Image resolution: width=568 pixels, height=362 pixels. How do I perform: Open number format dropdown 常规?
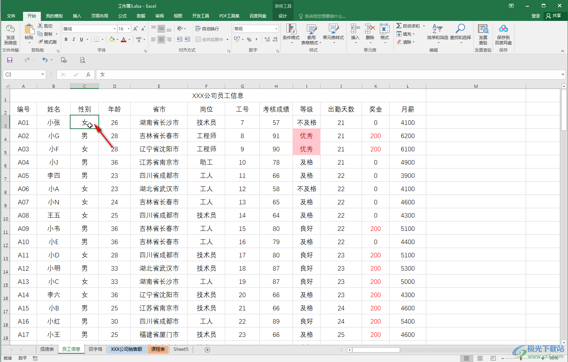point(276,29)
